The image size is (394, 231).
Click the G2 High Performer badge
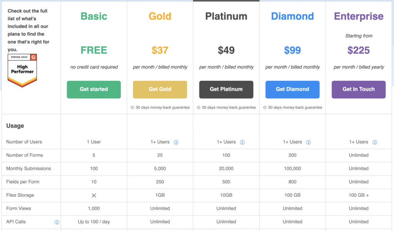pos(22,70)
